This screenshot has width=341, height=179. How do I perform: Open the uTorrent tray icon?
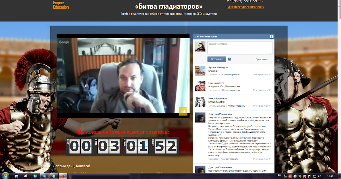(x=295, y=176)
